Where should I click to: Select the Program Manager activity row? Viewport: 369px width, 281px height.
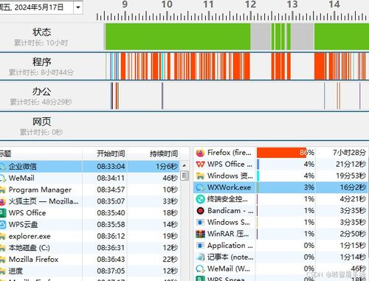[89, 190]
